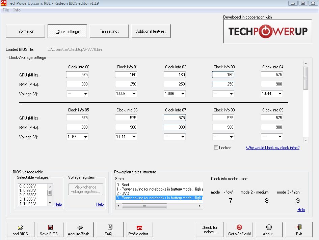Open the File menu

[6, 10]
